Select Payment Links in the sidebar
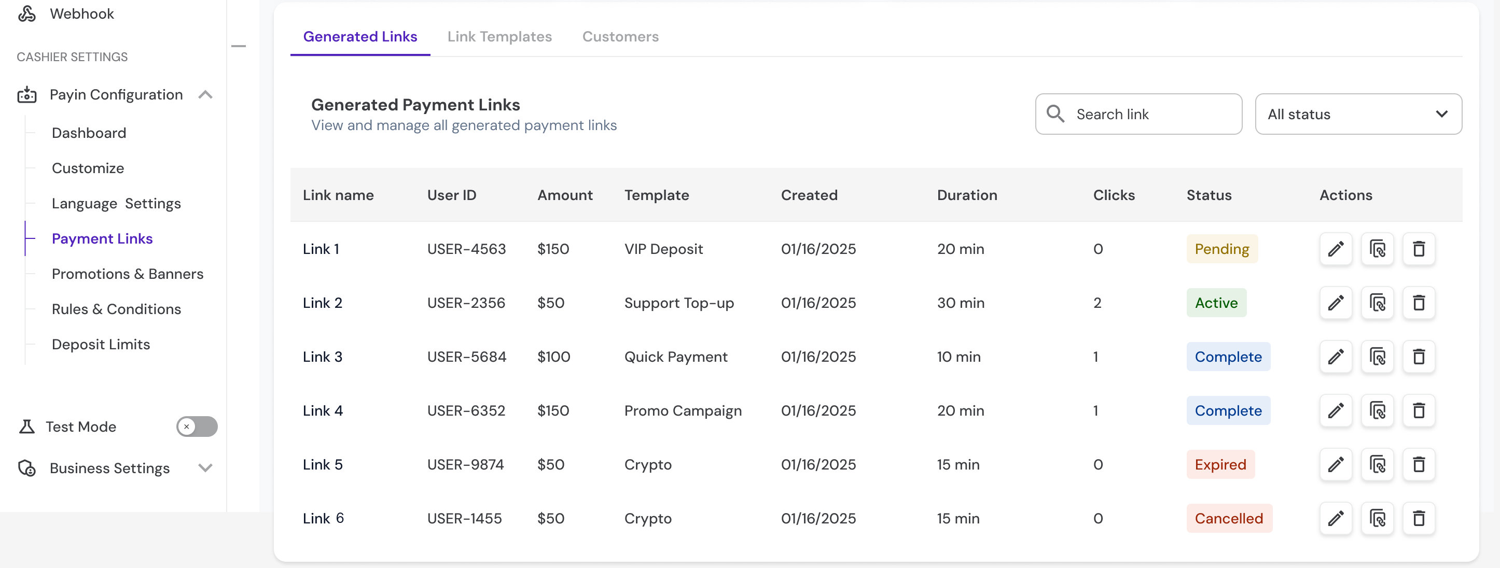The width and height of the screenshot is (1500, 568). [103, 238]
